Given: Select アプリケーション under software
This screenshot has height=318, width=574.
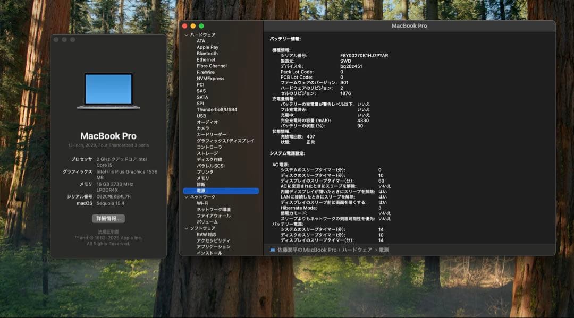Looking at the screenshot, I should 214,247.
